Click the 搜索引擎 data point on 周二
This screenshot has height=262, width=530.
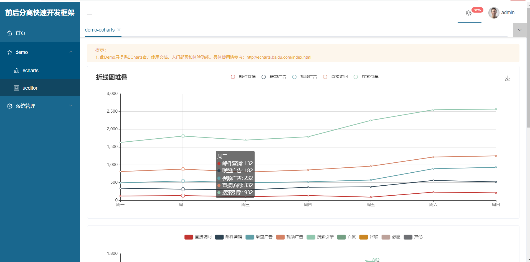(x=183, y=136)
